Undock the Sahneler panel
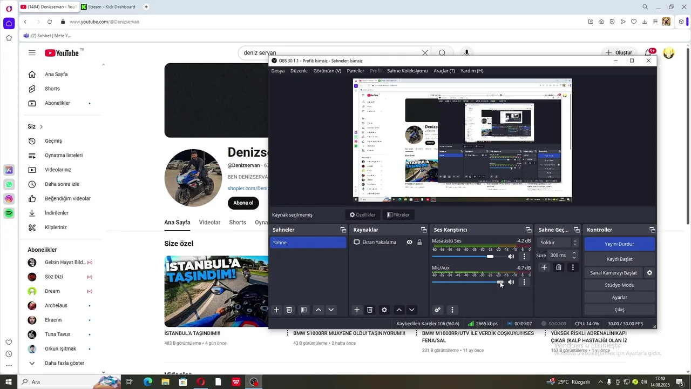This screenshot has width=691, height=389. (x=343, y=230)
